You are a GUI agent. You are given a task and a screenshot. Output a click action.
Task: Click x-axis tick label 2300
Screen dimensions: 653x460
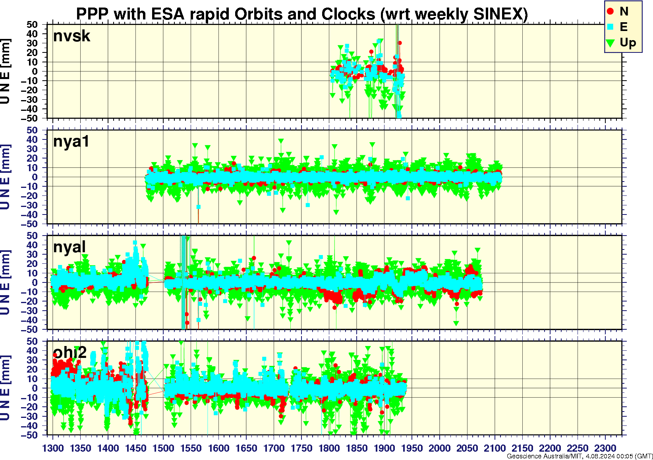pyautogui.click(x=605, y=448)
